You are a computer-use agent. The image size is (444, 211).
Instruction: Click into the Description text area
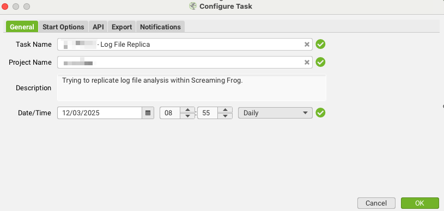coord(192,88)
